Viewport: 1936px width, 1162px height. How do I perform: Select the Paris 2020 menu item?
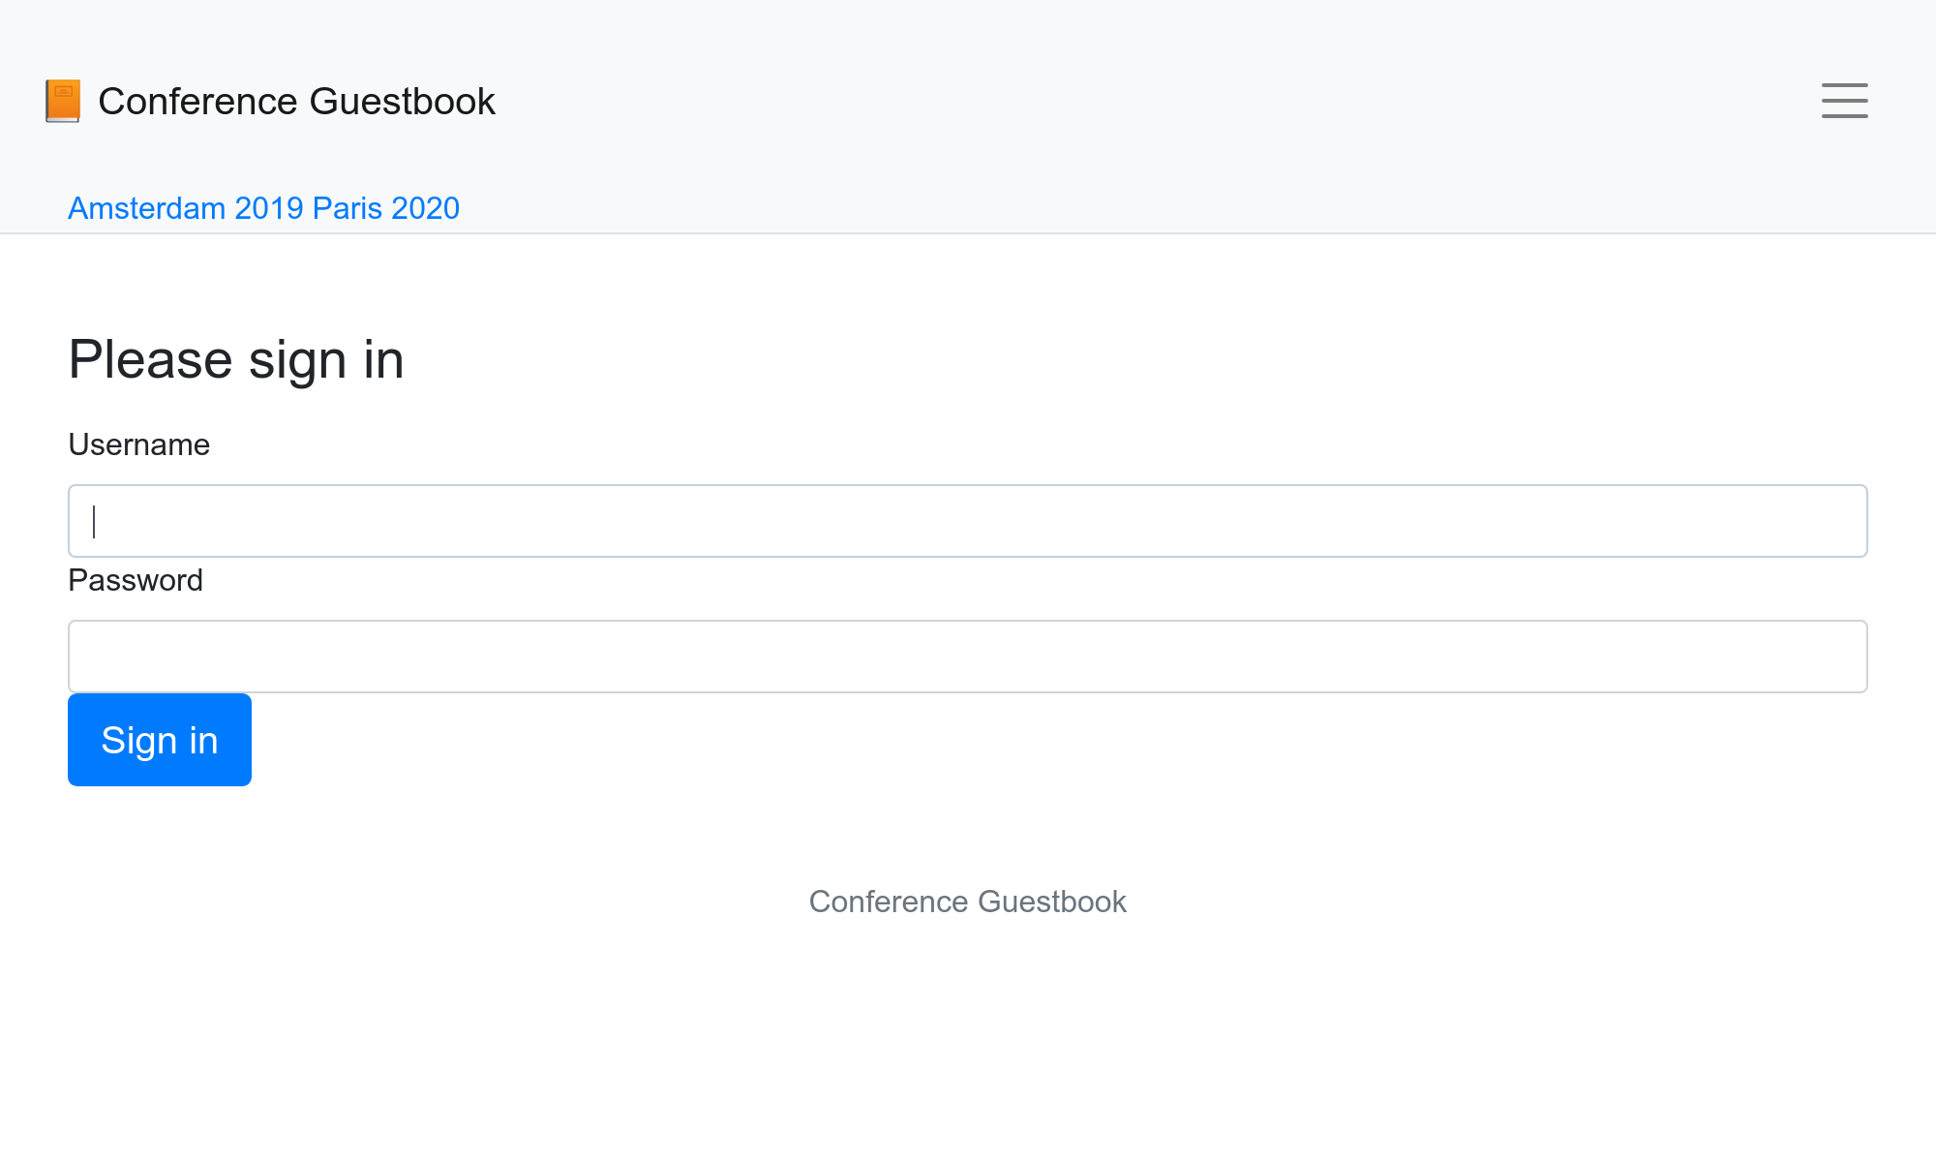[x=386, y=208]
